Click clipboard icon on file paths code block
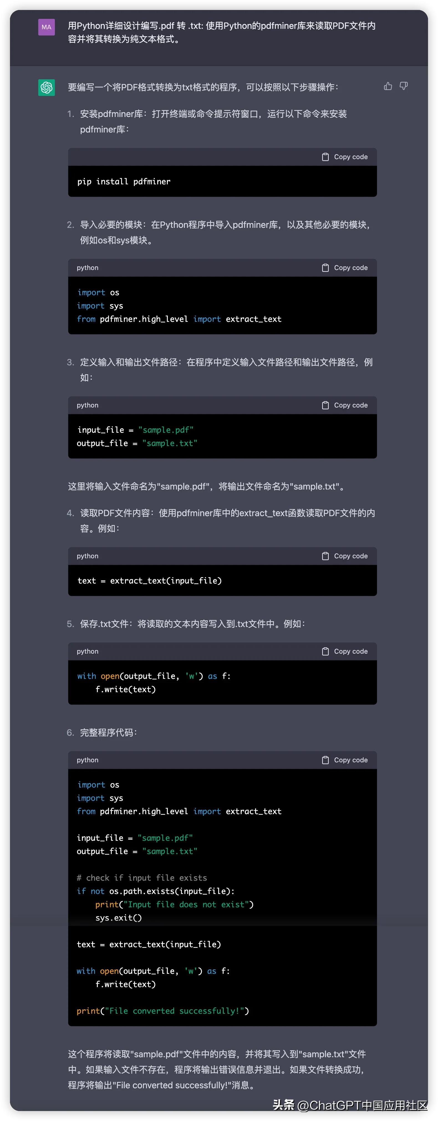This screenshot has height=1121, width=438. (x=325, y=405)
